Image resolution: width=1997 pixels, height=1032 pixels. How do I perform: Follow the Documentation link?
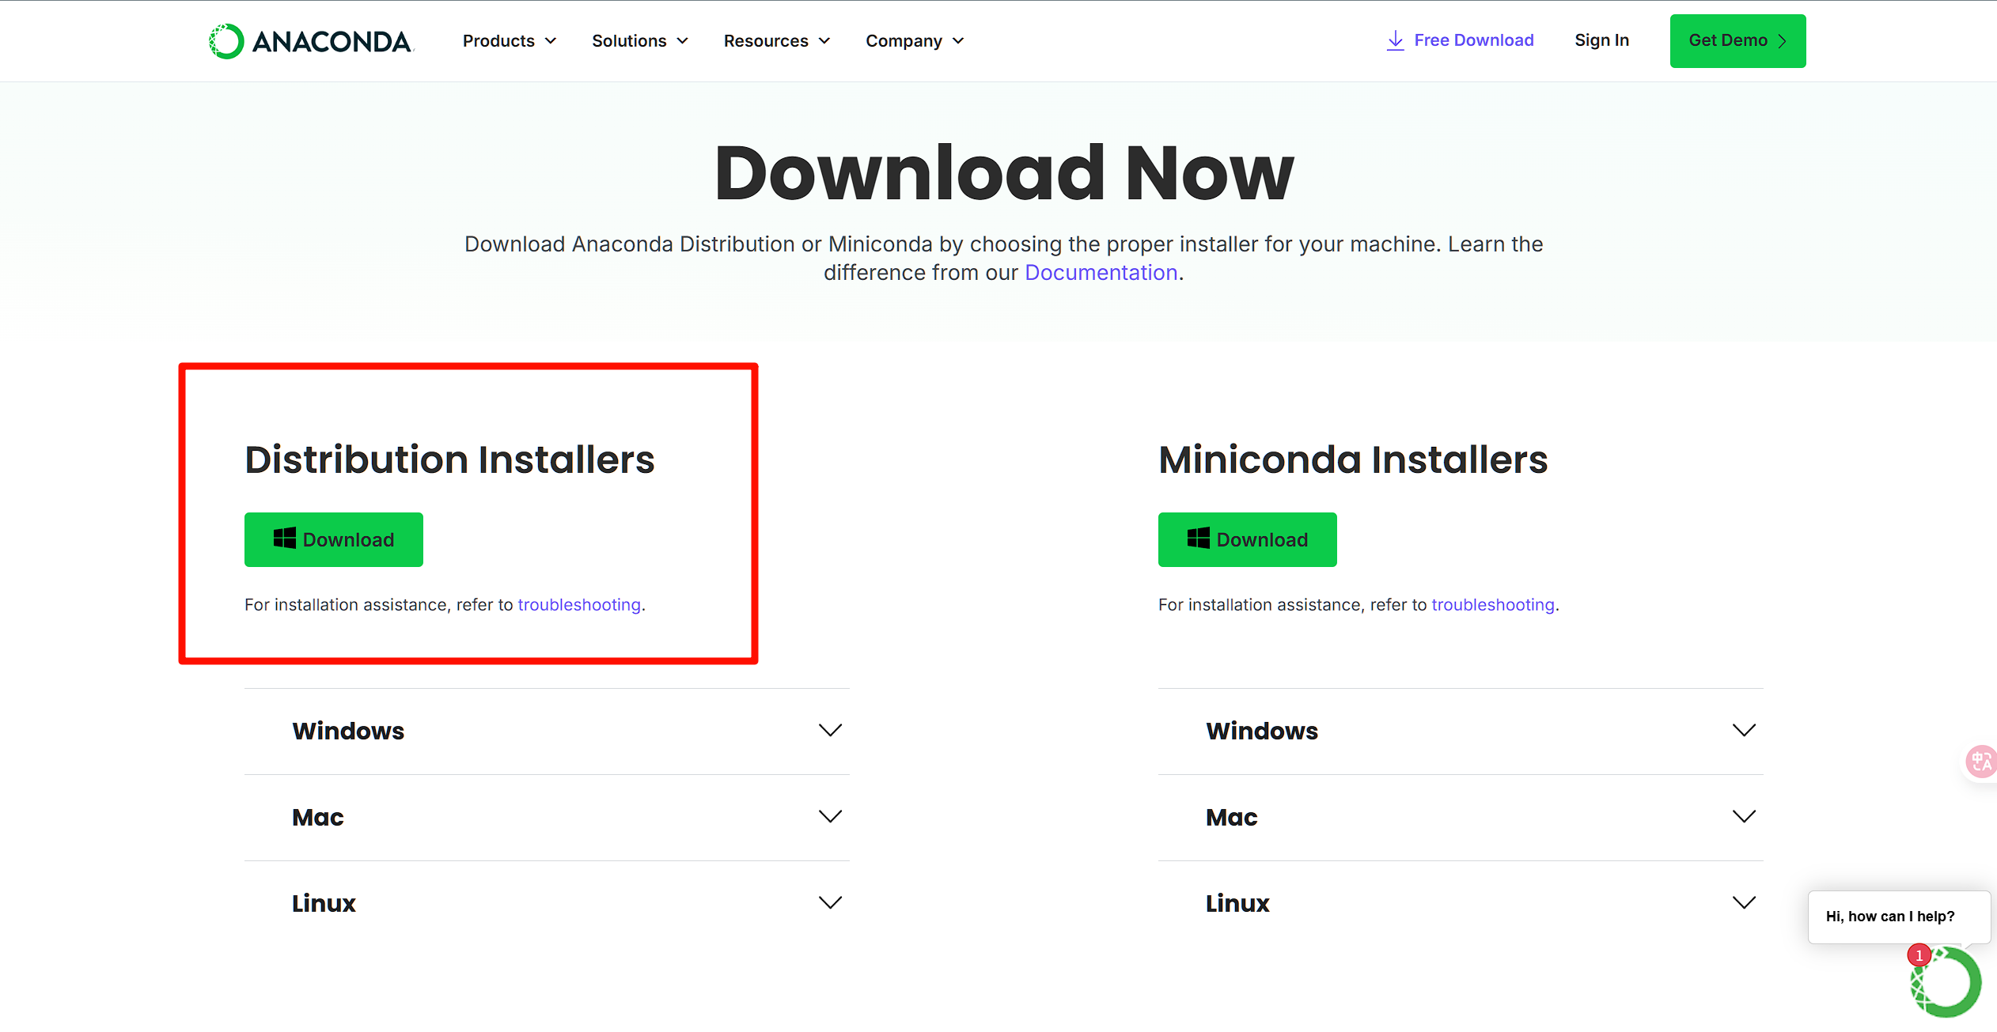[1101, 273]
